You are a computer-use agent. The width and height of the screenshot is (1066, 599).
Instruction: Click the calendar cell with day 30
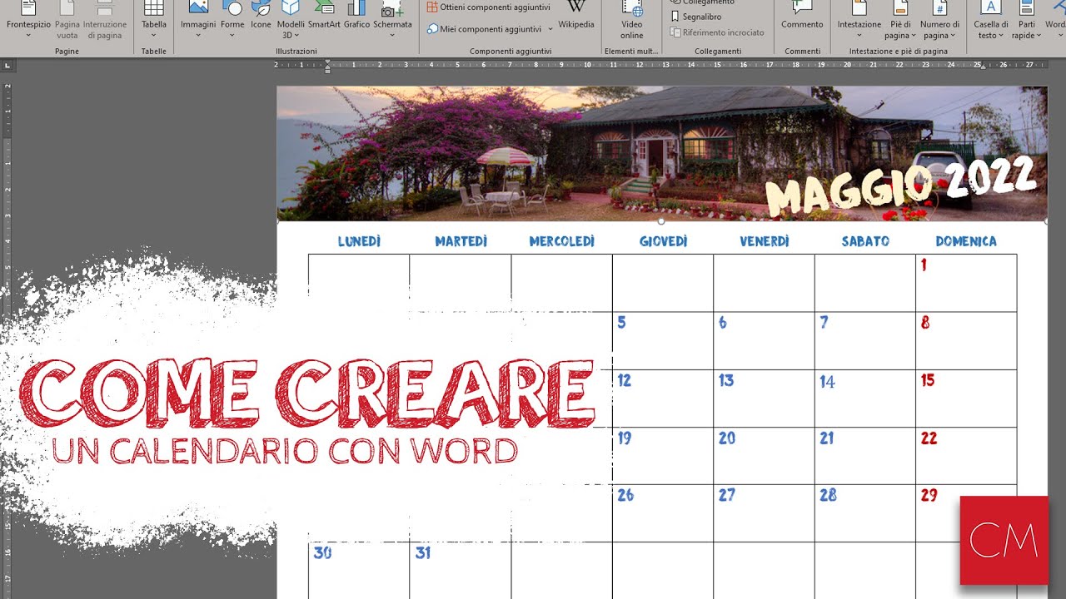(x=359, y=571)
